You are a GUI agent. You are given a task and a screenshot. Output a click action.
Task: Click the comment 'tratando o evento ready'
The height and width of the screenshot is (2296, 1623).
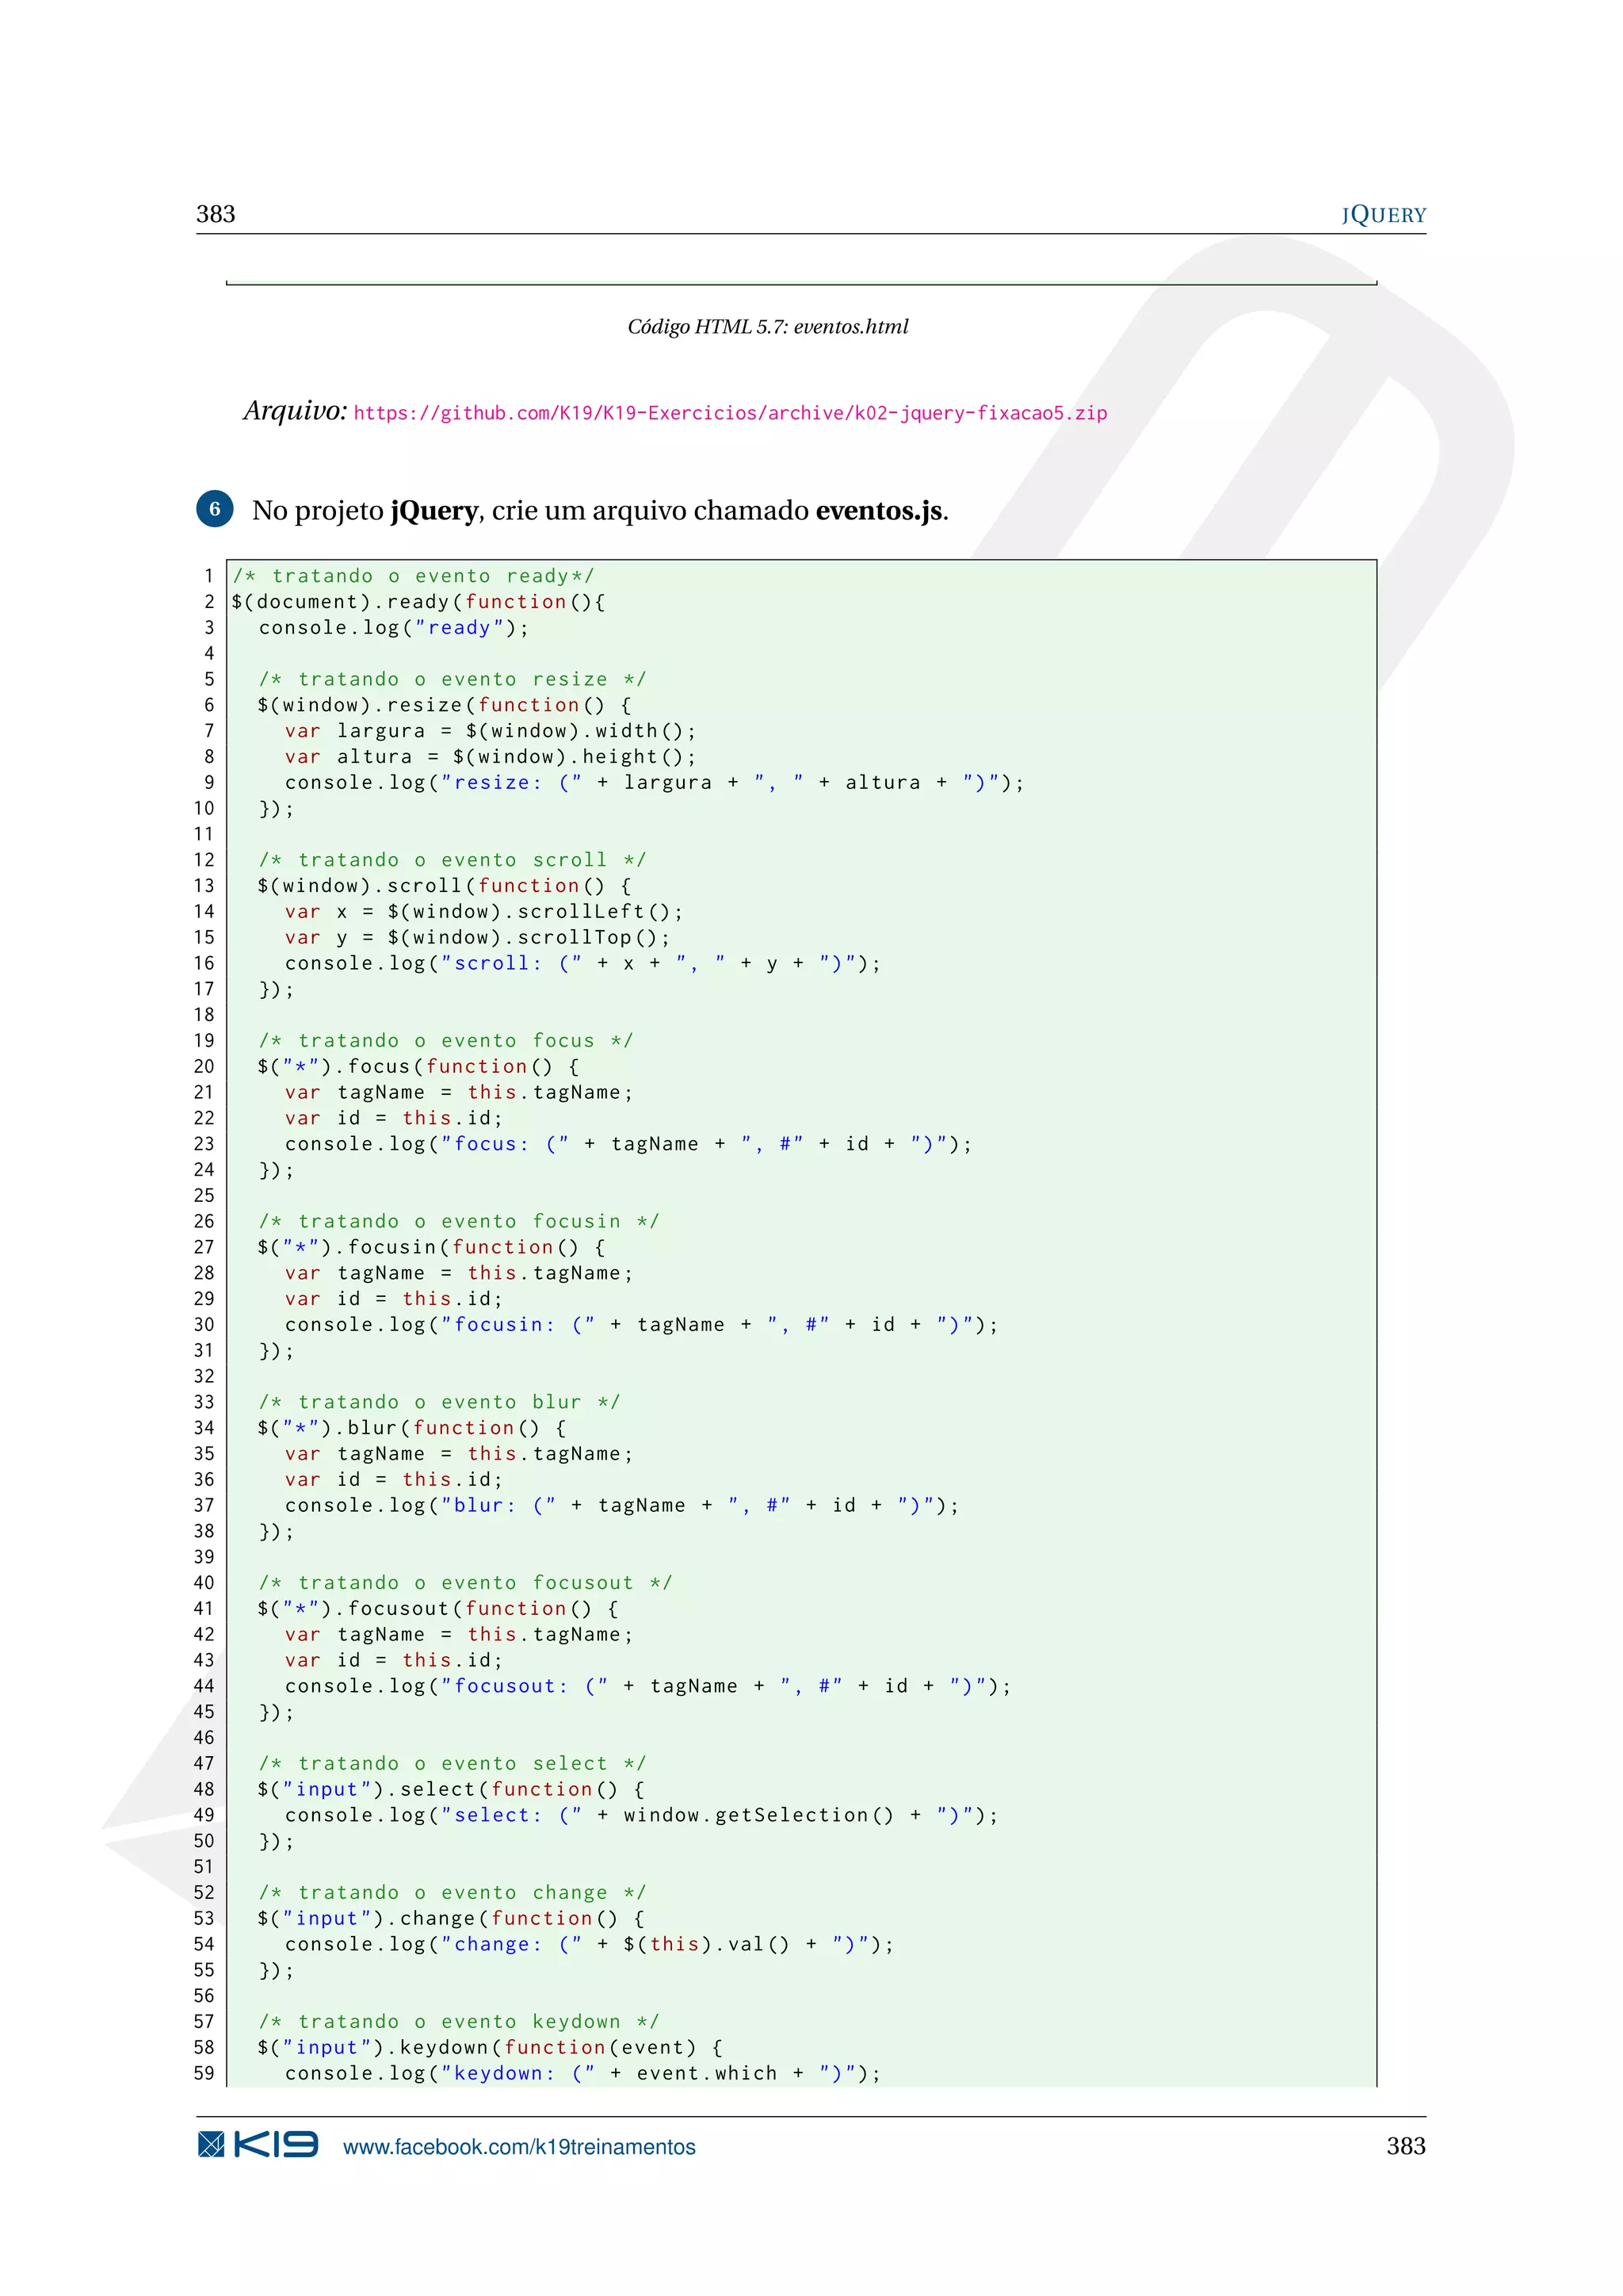pos(414,576)
